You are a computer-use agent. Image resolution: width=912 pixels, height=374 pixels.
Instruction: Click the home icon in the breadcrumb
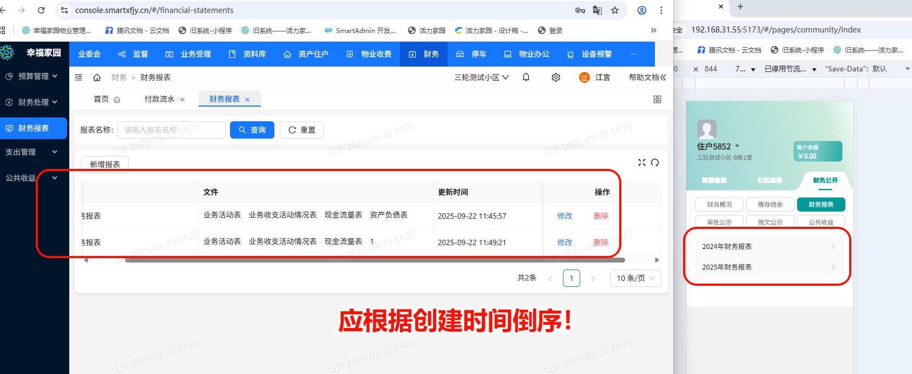[97, 77]
